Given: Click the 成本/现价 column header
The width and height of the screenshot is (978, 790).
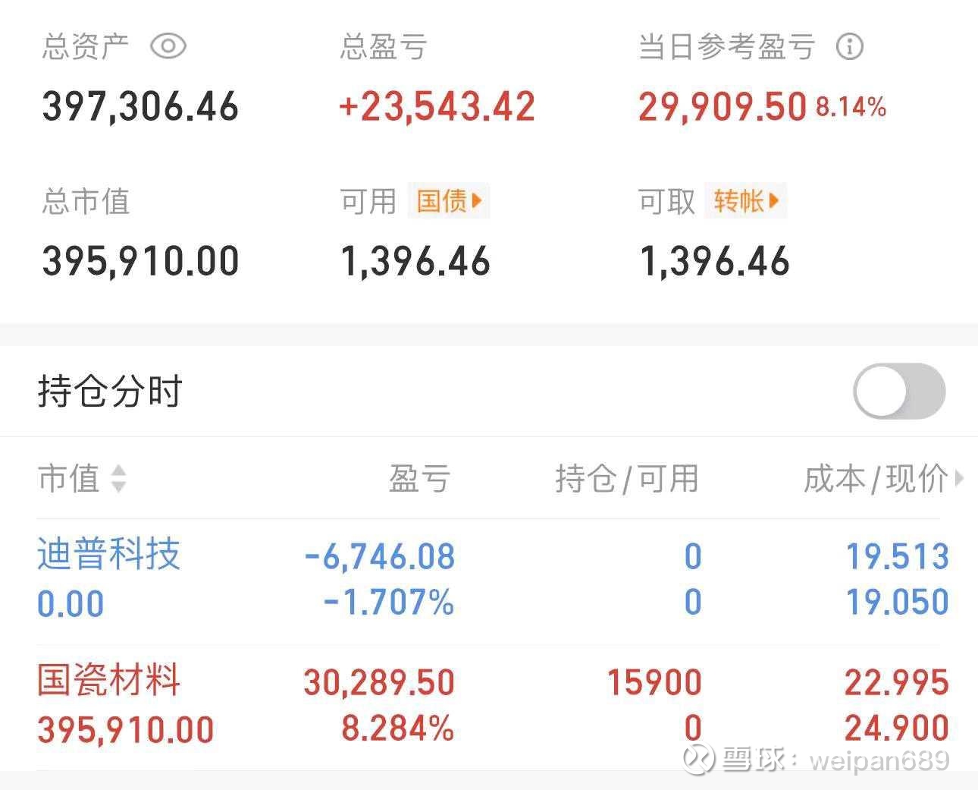Looking at the screenshot, I should [x=875, y=479].
